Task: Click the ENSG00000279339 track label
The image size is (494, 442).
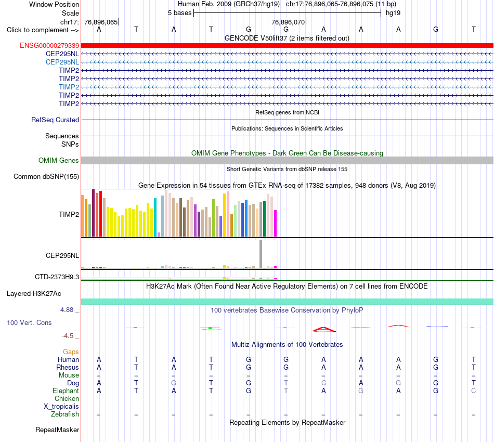Action: point(49,45)
